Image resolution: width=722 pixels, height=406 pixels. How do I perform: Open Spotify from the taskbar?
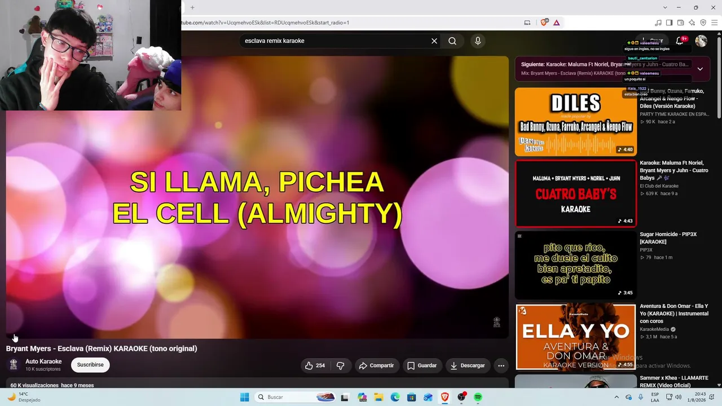click(x=478, y=397)
